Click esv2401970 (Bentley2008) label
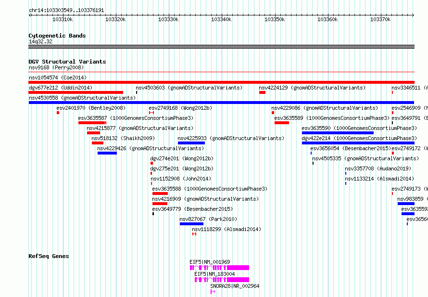The width and height of the screenshot is (428, 297). 91,108
